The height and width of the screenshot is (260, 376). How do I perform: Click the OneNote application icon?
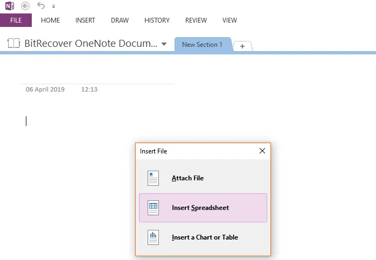pos(9,6)
